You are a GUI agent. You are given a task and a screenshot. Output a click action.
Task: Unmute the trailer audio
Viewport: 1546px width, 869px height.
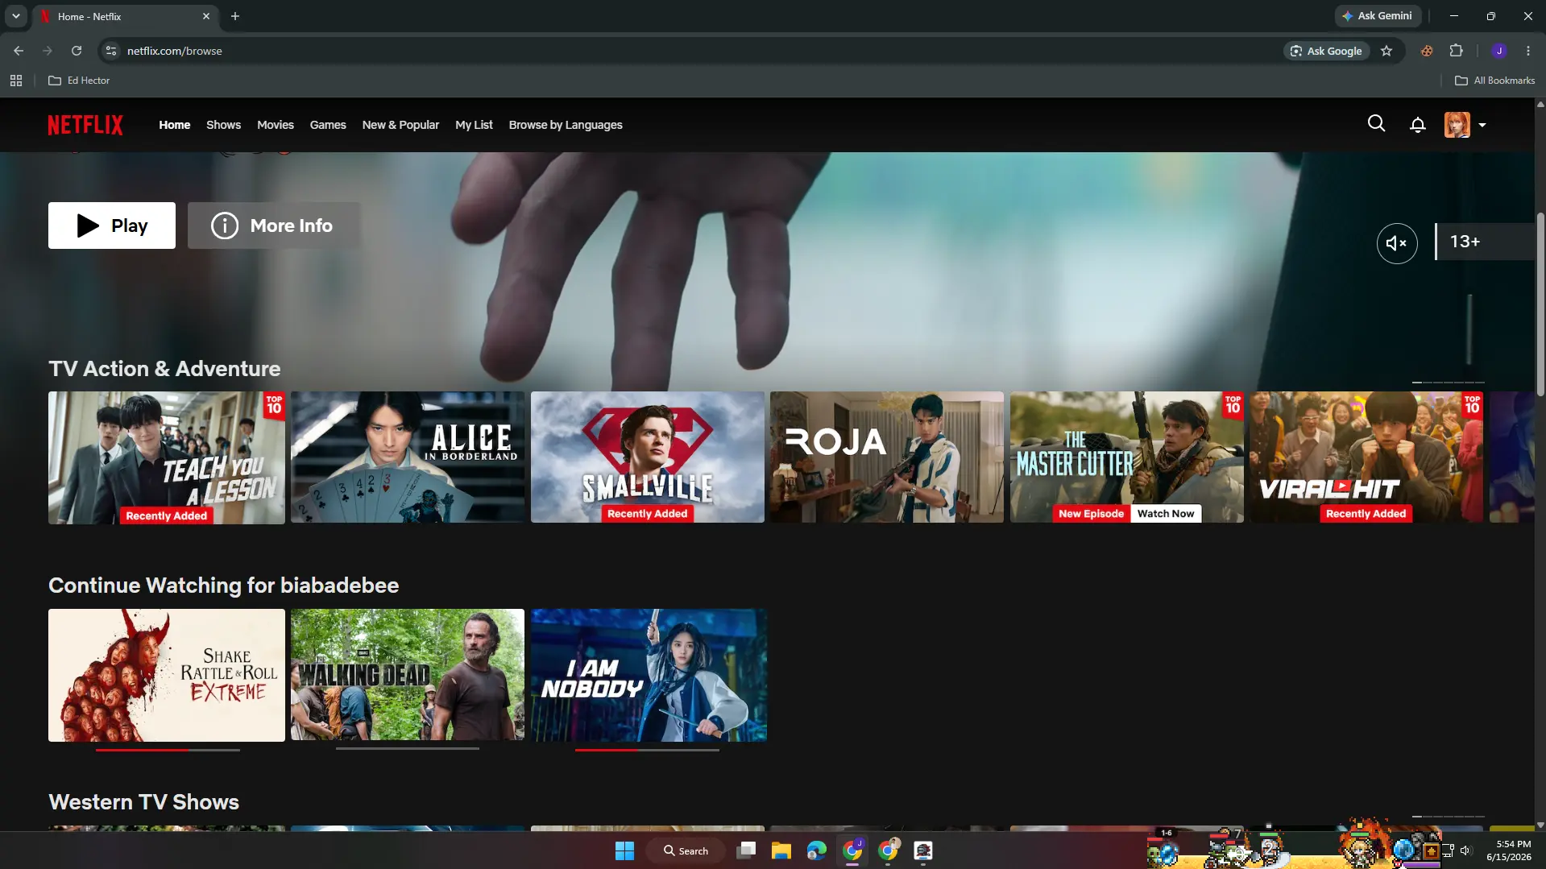(1396, 242)
